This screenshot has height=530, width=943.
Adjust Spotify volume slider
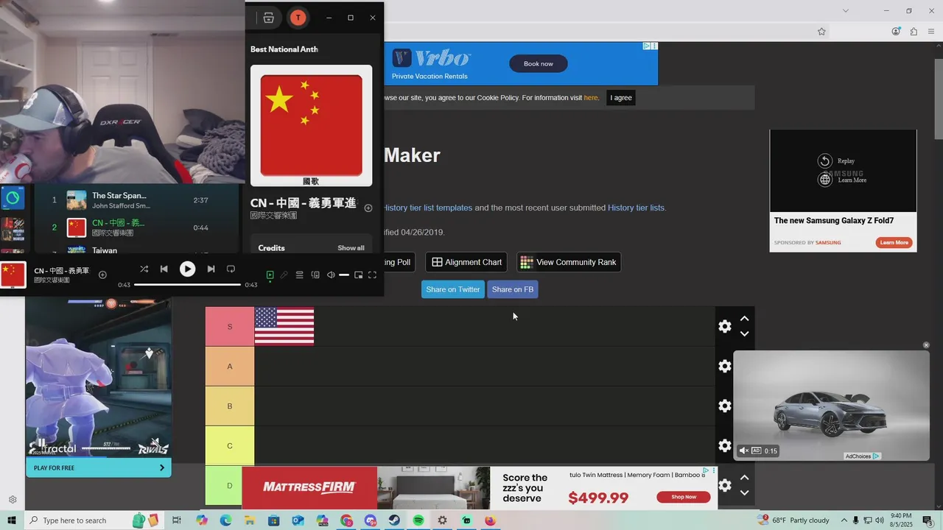[x=344, y=275]
